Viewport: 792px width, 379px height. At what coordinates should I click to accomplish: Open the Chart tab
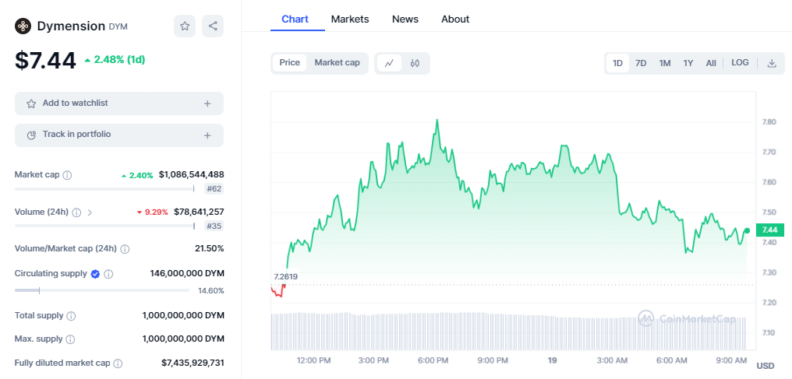[x=295, y=19]
